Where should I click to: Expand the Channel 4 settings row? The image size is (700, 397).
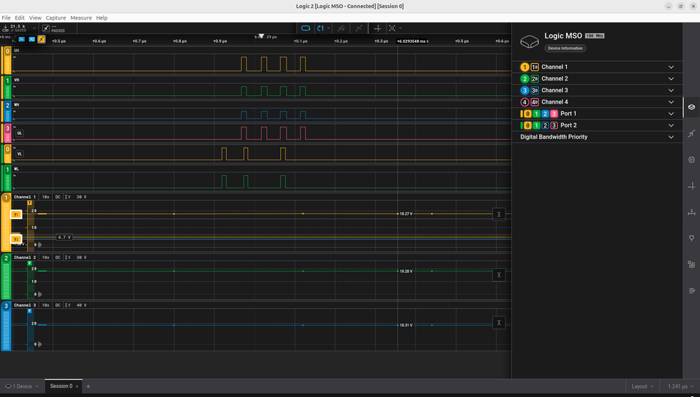click(x=597, y=102)
